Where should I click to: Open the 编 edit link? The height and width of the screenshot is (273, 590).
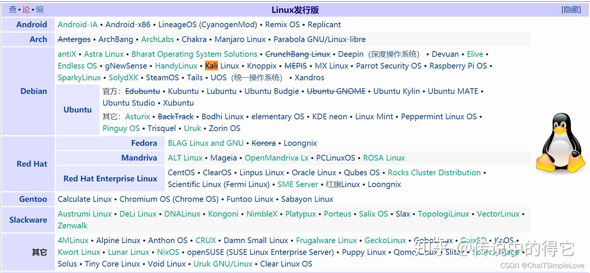[39, 9]
